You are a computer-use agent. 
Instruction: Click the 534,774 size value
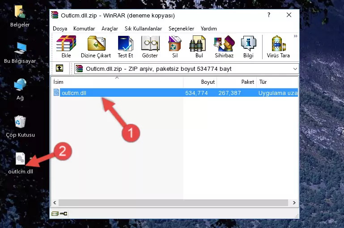(196, 93)
